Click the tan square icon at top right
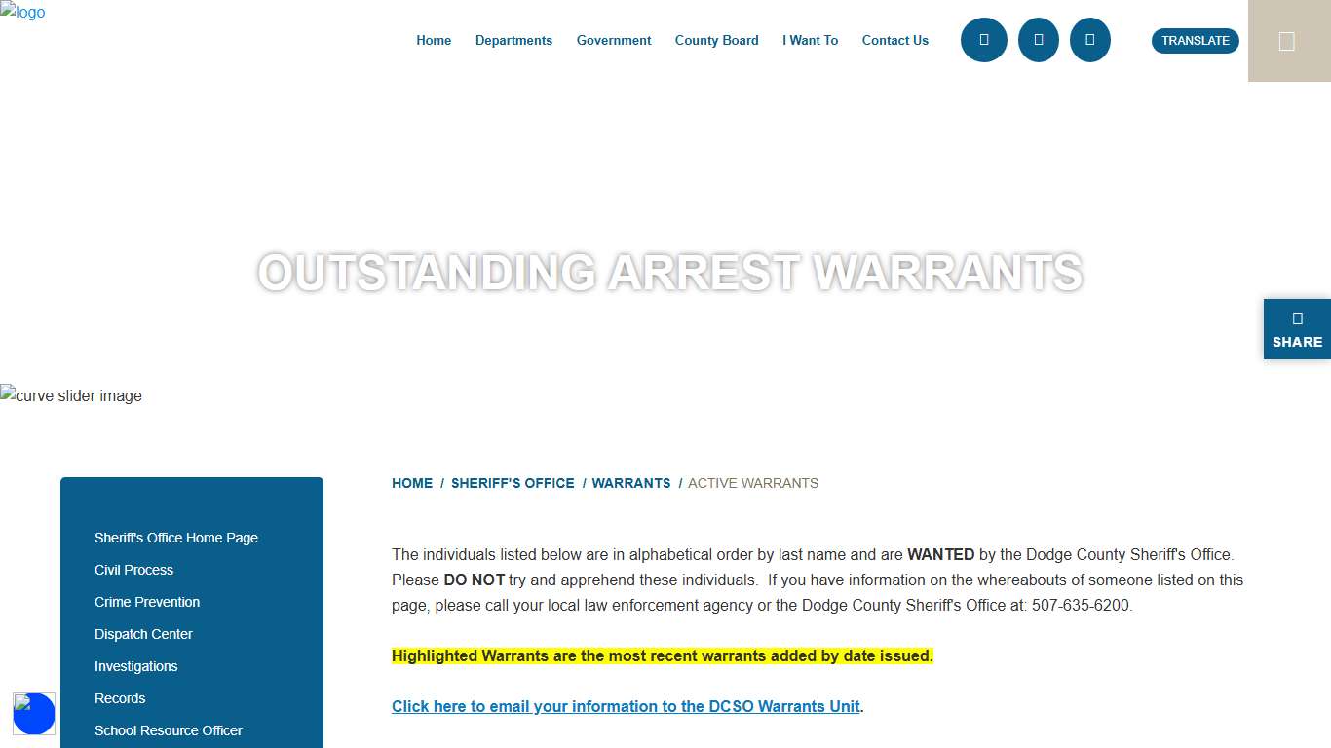This screenshot has height=748, width=1331. (1287, 41)
